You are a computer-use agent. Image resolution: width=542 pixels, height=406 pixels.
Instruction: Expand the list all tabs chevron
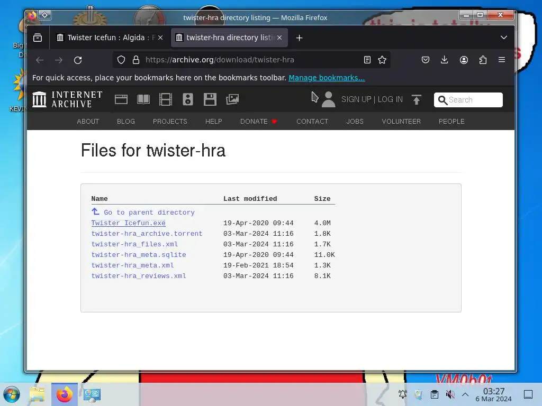(504, 38)
